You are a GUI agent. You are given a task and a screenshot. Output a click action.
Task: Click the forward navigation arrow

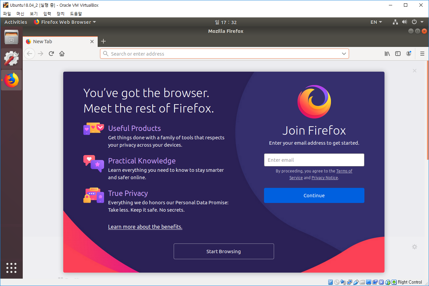point(40,54)
